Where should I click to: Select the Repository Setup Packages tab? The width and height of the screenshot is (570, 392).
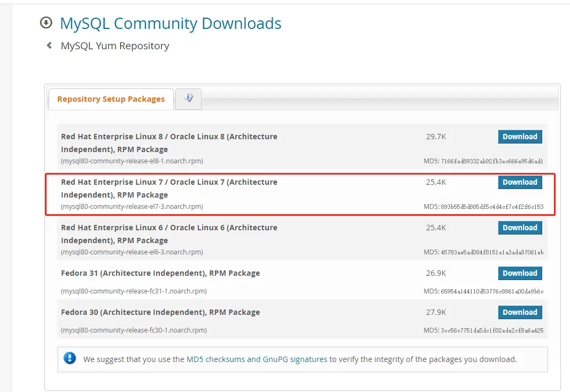click(111, 99)
